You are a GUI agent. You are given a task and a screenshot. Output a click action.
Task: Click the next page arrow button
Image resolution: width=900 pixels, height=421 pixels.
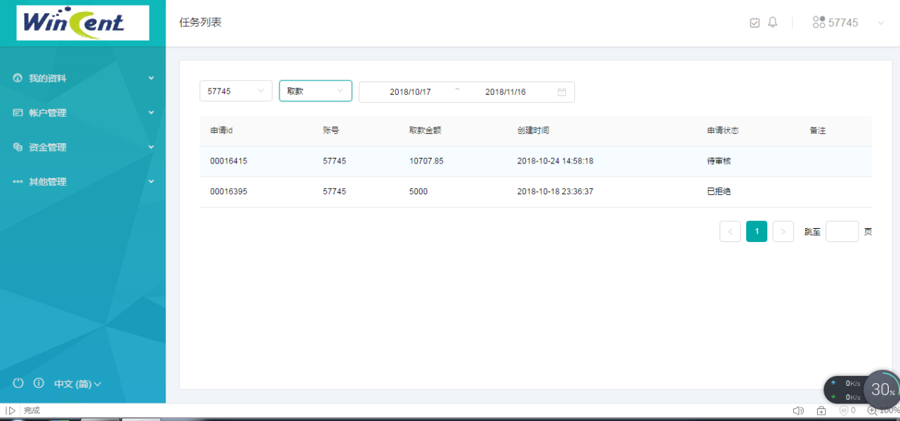pos(783,232)
